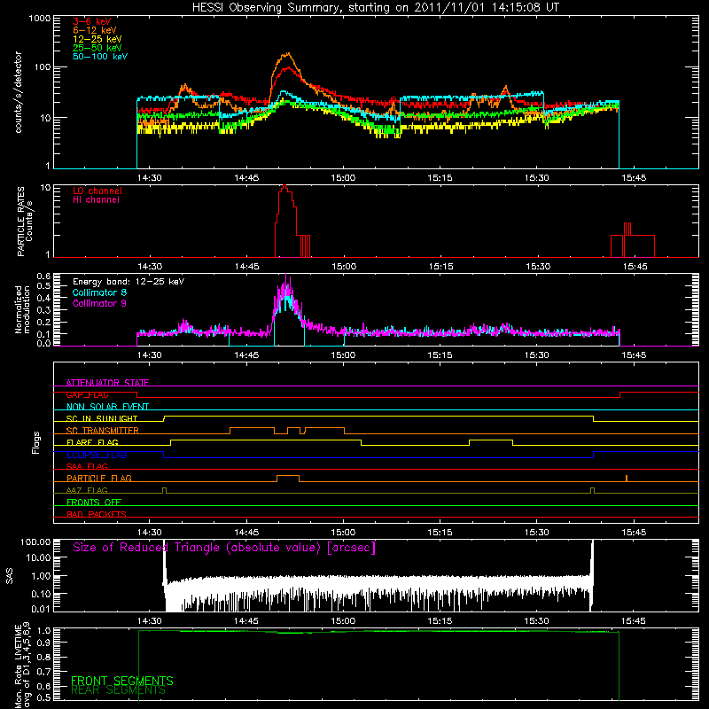Click the AAZ_FLAG label
This screenshot has width=709, height=709.
87,490
